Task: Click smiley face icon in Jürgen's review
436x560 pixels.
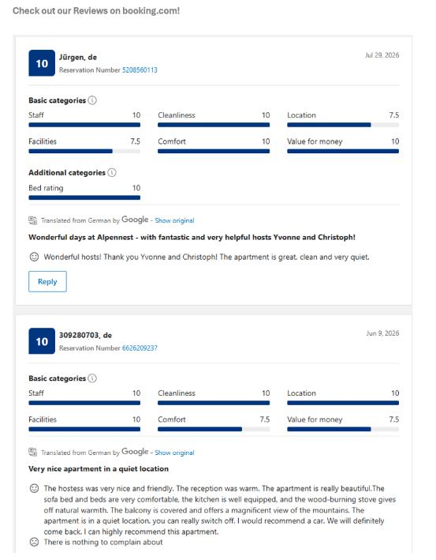Action: pos(34,257)
